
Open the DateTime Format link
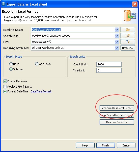[41, 91]
